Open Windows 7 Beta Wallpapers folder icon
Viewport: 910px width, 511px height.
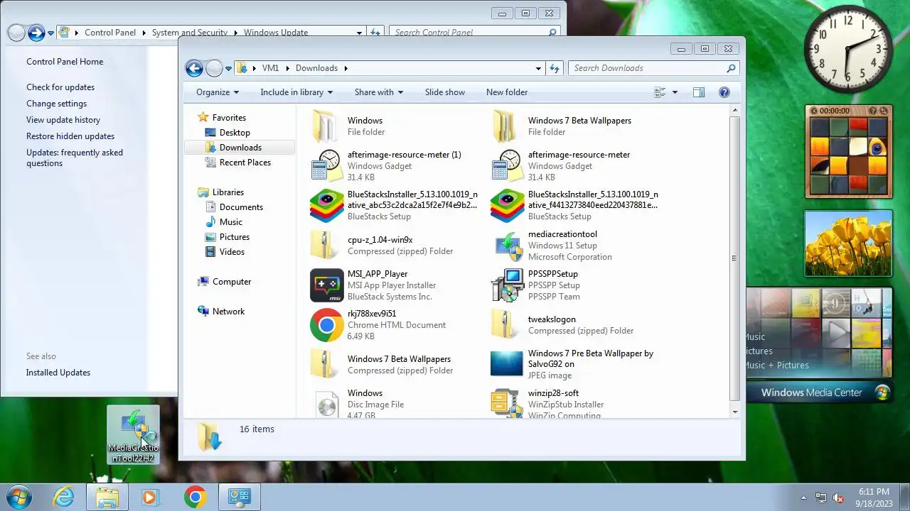pos(506,126)
